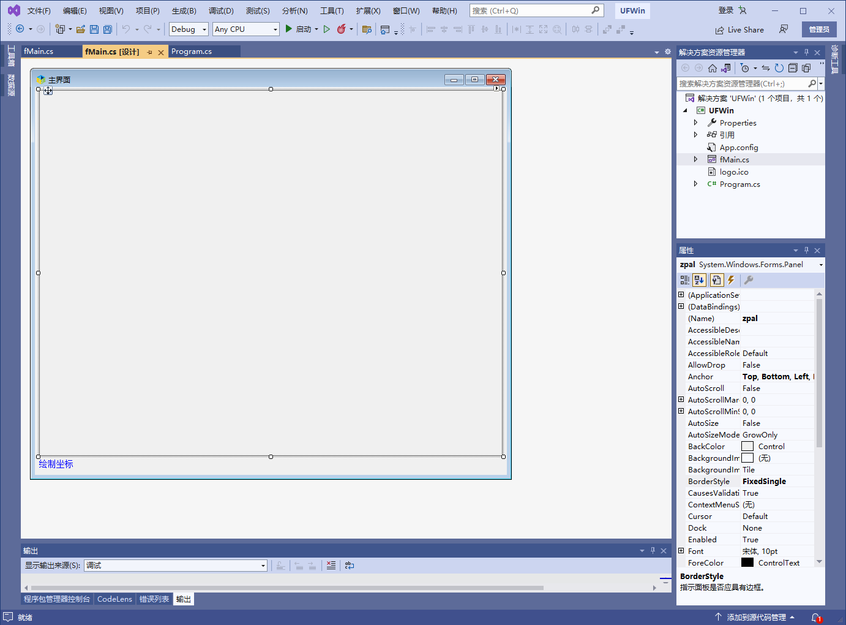Expand the 引用 references node
Image resolution: width=846 pixels, height=625 pixels.
coord(695,135)
